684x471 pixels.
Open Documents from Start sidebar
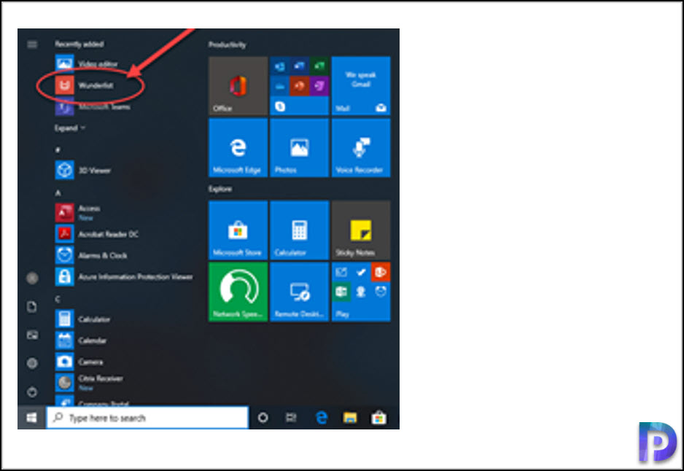(x=32, y=306)
